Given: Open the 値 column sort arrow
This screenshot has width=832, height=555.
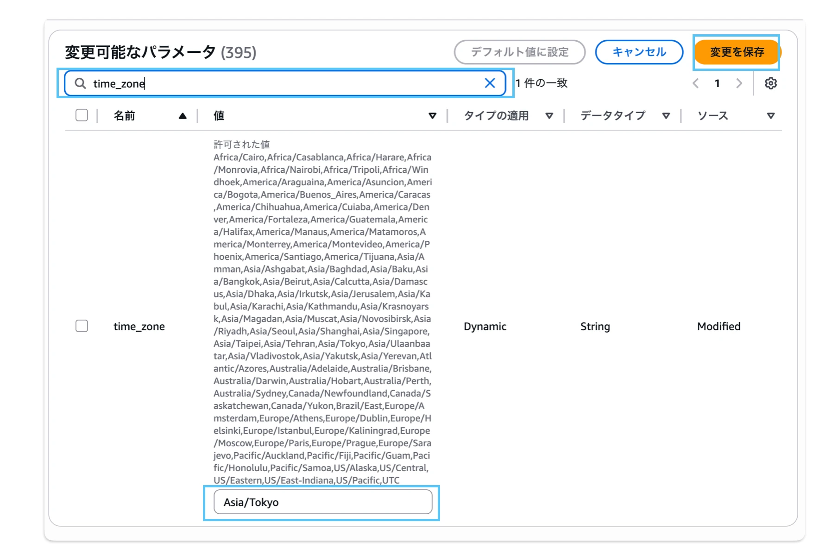Looking at the screenshot, I should [x=432, y=116].
